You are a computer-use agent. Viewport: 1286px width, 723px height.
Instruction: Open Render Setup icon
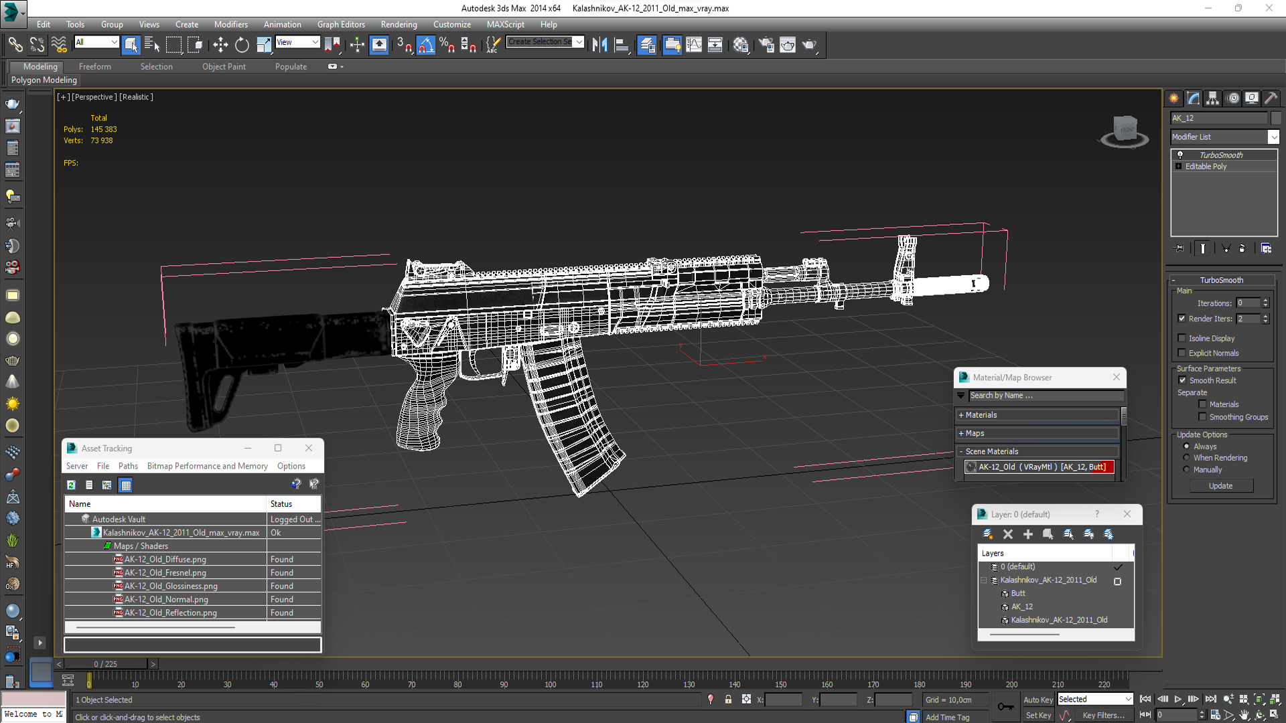tap(766, 45)
